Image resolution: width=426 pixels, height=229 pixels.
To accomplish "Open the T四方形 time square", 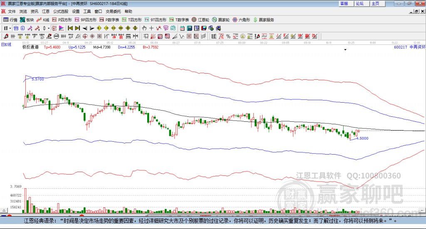I will point(132,20).
